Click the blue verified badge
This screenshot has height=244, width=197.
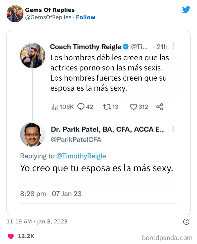click(x=126, y=46)
